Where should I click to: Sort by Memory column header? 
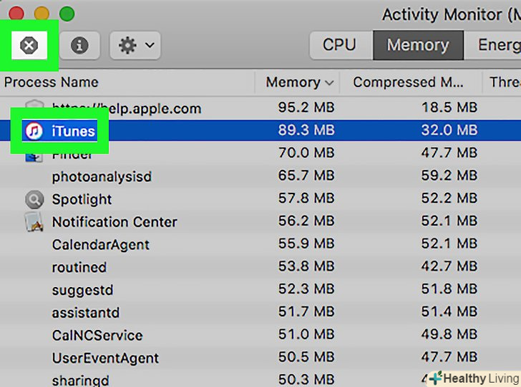click(x=298, y=82)
